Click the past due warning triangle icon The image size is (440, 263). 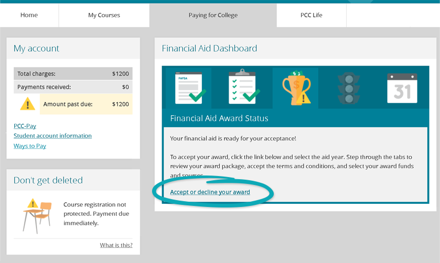coord(27,104)
